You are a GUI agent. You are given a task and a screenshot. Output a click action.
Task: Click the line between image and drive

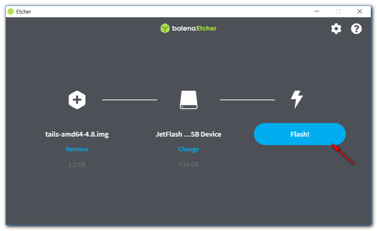click(x=130, y=100)
